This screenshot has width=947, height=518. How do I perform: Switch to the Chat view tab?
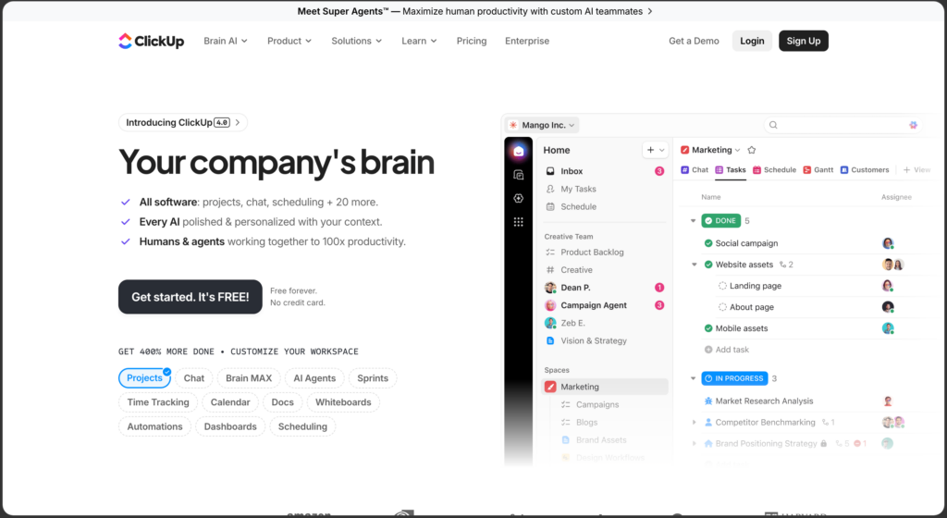695,170
